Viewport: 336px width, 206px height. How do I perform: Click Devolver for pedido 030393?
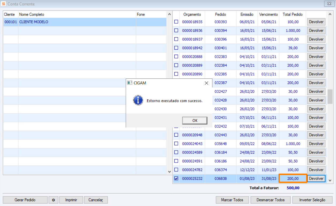click(316, 22)
